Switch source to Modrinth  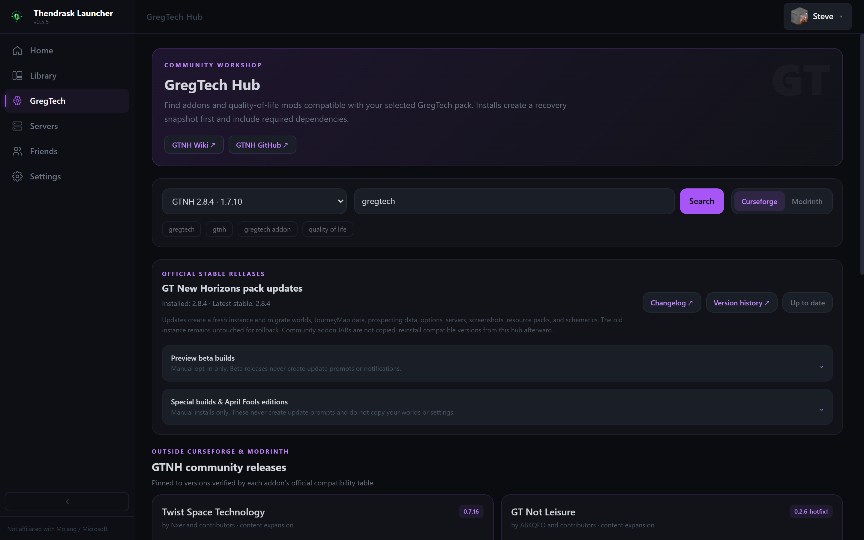coord(807,201)
